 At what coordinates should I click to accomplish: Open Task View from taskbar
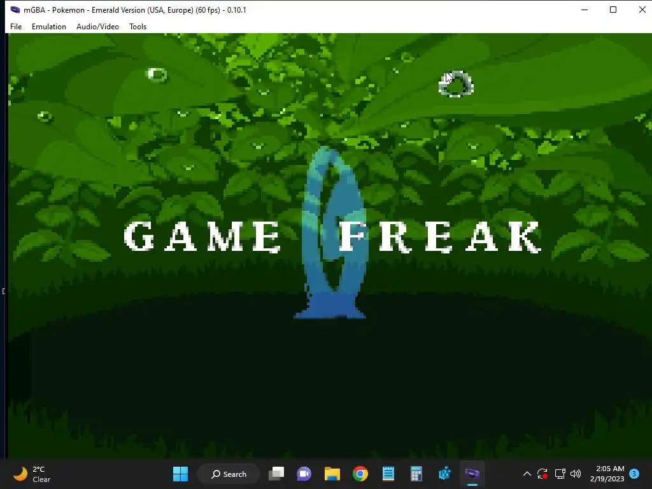[276, 474]
